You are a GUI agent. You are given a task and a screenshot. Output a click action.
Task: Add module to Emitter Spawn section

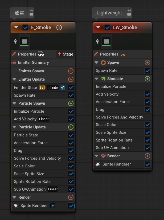(71, 71)
